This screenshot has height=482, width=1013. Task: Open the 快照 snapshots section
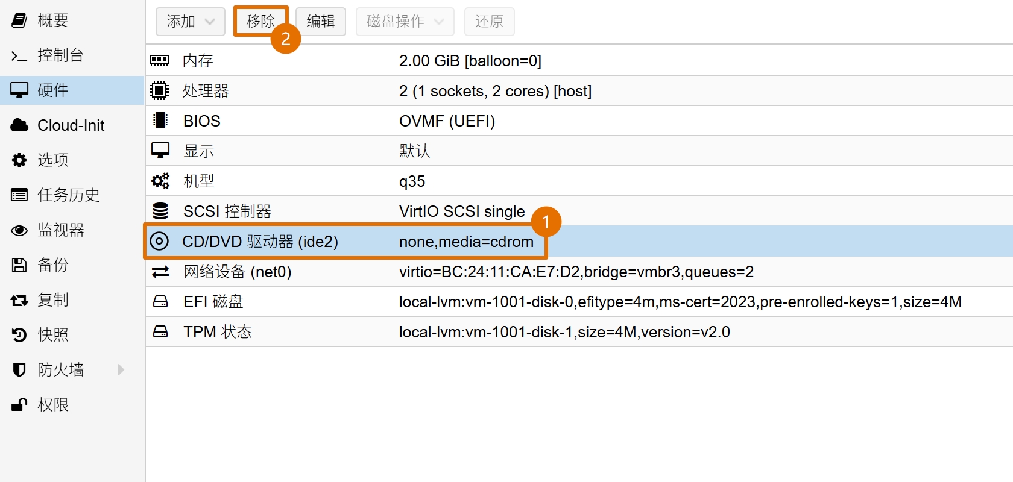pos(52,334)
